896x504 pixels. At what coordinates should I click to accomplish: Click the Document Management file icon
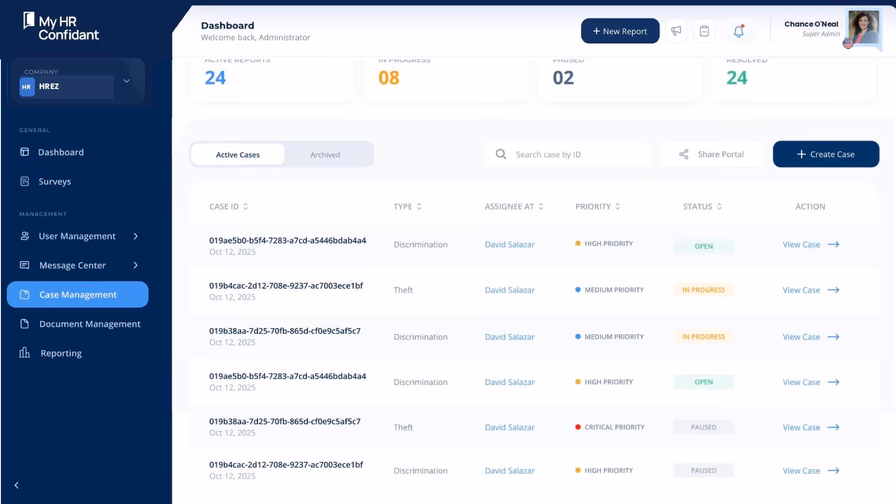click(25, 323)
